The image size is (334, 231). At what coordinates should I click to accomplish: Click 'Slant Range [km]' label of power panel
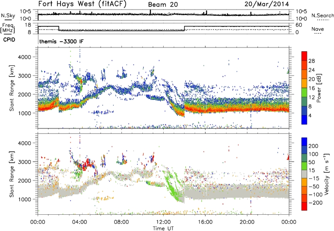12,88
